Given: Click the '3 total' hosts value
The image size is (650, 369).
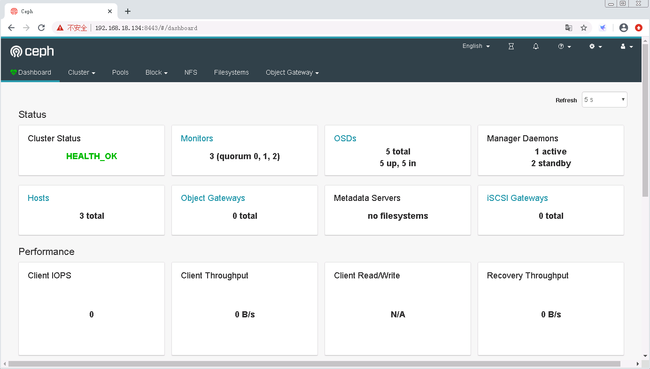Looking at the screenshot, I should 92,216.
